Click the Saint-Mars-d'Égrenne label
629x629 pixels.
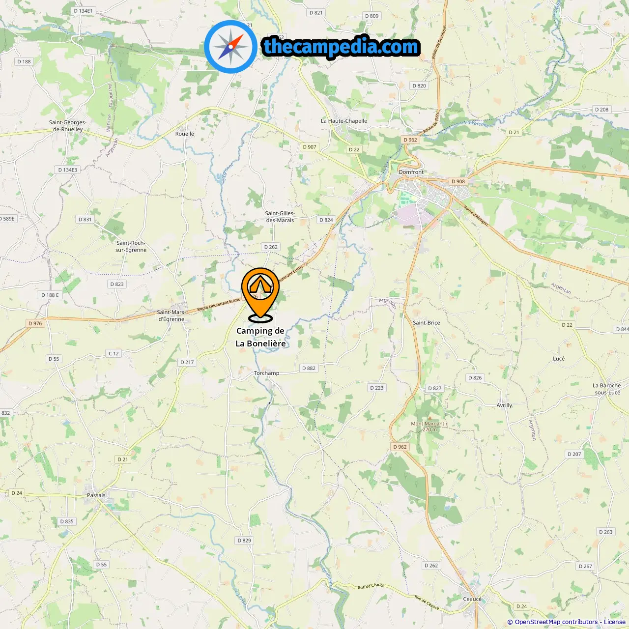click(171, 315)
